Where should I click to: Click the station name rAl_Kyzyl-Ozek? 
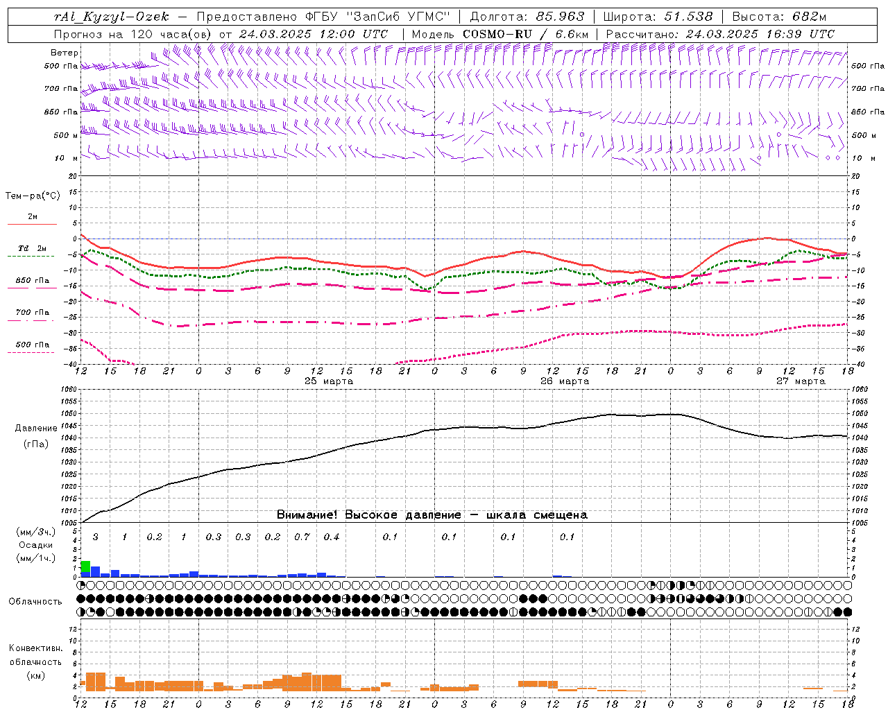coord(111,17)
